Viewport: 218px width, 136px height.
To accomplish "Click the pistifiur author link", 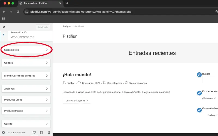I will click(x=71, y=83).
